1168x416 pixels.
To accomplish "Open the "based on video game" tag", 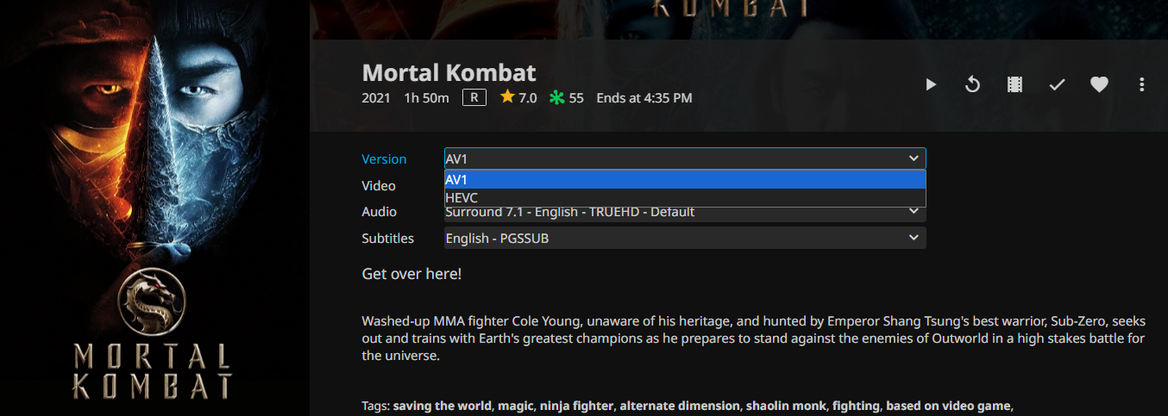I will (x=947, y=406).
